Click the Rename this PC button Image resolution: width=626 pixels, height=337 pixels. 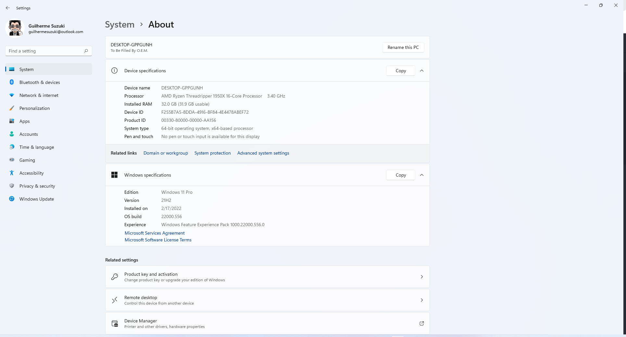403,47
